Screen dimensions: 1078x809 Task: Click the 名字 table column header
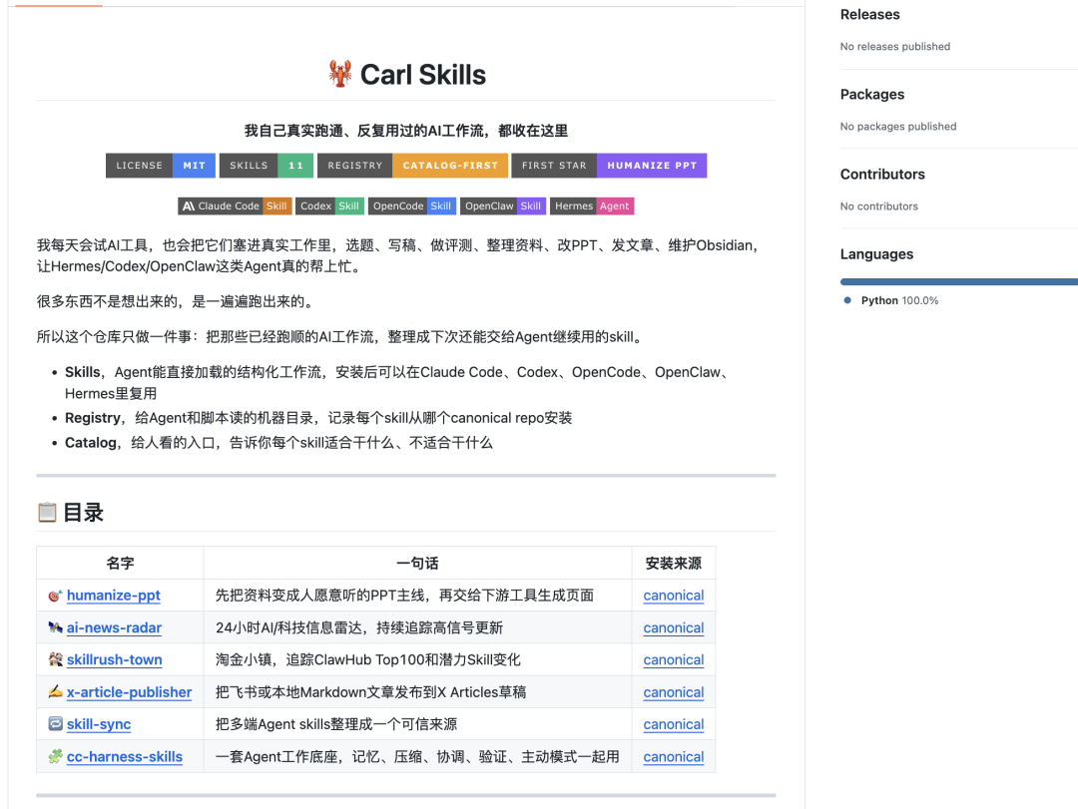(121, 563)
